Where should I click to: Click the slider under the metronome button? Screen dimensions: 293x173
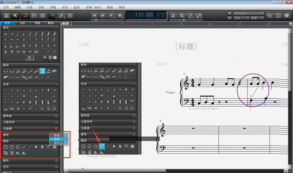pyautogui.click(x=186, y=20)
